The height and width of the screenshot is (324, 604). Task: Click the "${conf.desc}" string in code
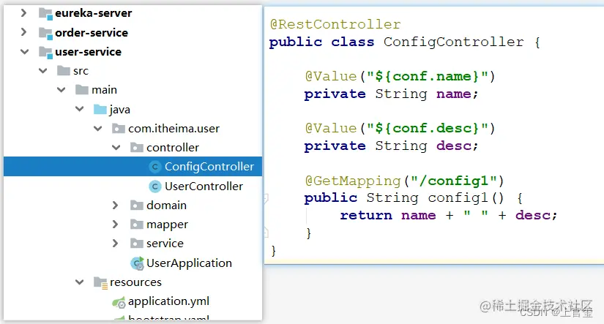tap(428, 128)
